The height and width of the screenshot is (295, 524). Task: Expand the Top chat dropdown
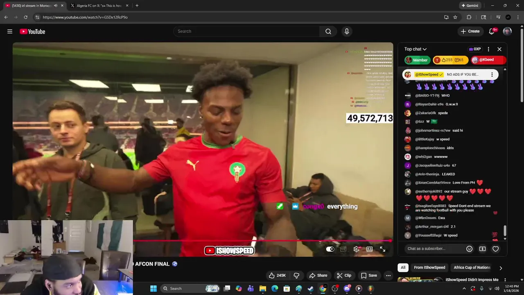pos(416,49)
